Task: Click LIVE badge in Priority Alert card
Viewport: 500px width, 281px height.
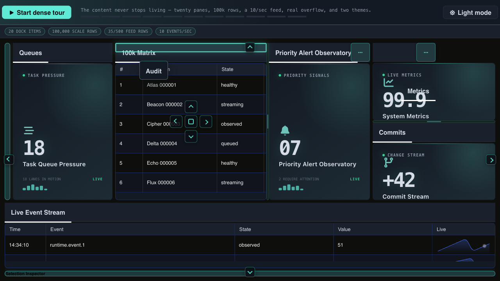Action: (355, 179)
